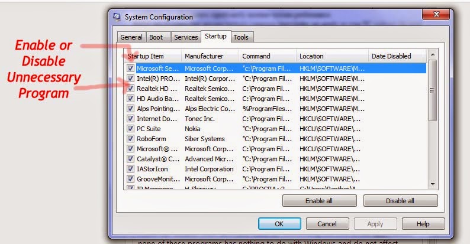The height and width of the screenshot is (244, 470).
Task: Select the PC Suite row name
Action: pyautogui.click(x=149, y=129)
